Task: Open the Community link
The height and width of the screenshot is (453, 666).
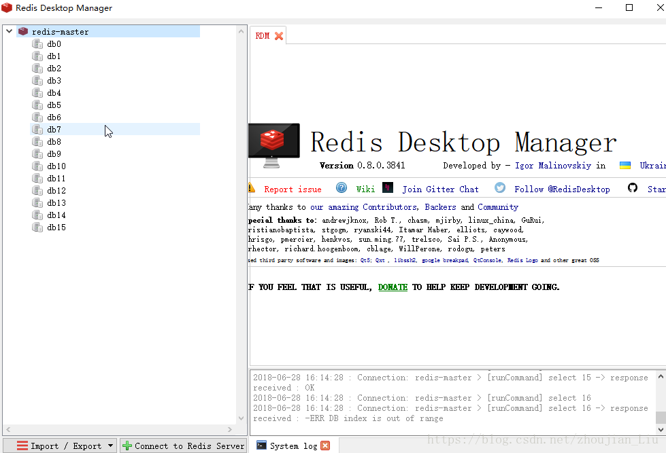Action: point(498,207)
